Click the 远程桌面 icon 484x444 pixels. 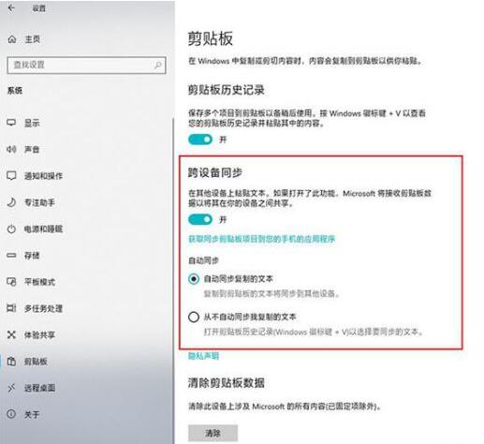[x=11, y=388]
